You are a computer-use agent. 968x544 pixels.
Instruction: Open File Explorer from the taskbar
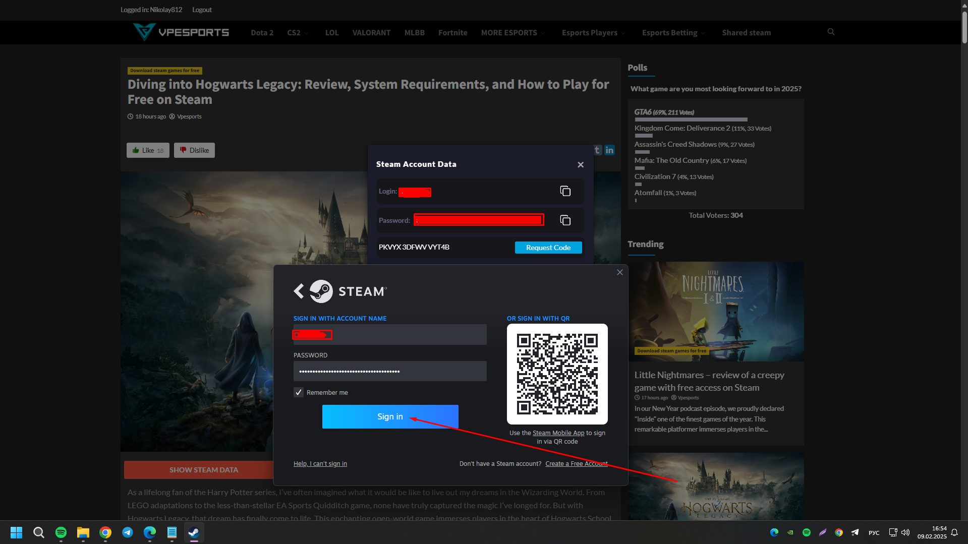point(83,532)
